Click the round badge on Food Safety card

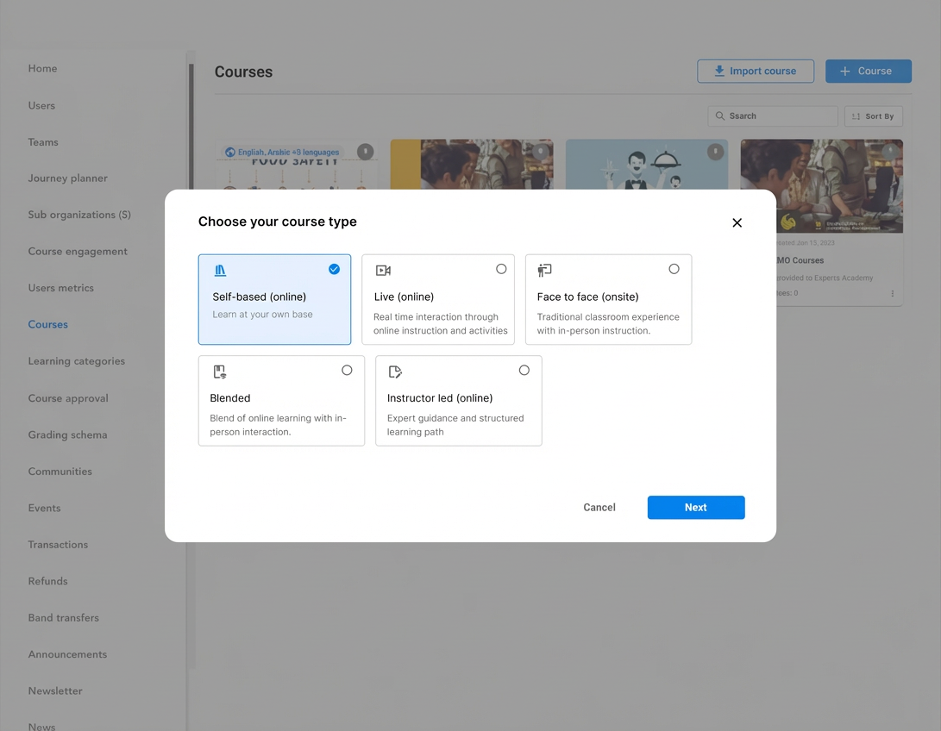tap(366, 152)
